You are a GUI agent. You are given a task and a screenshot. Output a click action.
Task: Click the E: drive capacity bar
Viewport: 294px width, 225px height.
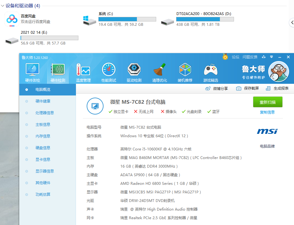[49, 38]
